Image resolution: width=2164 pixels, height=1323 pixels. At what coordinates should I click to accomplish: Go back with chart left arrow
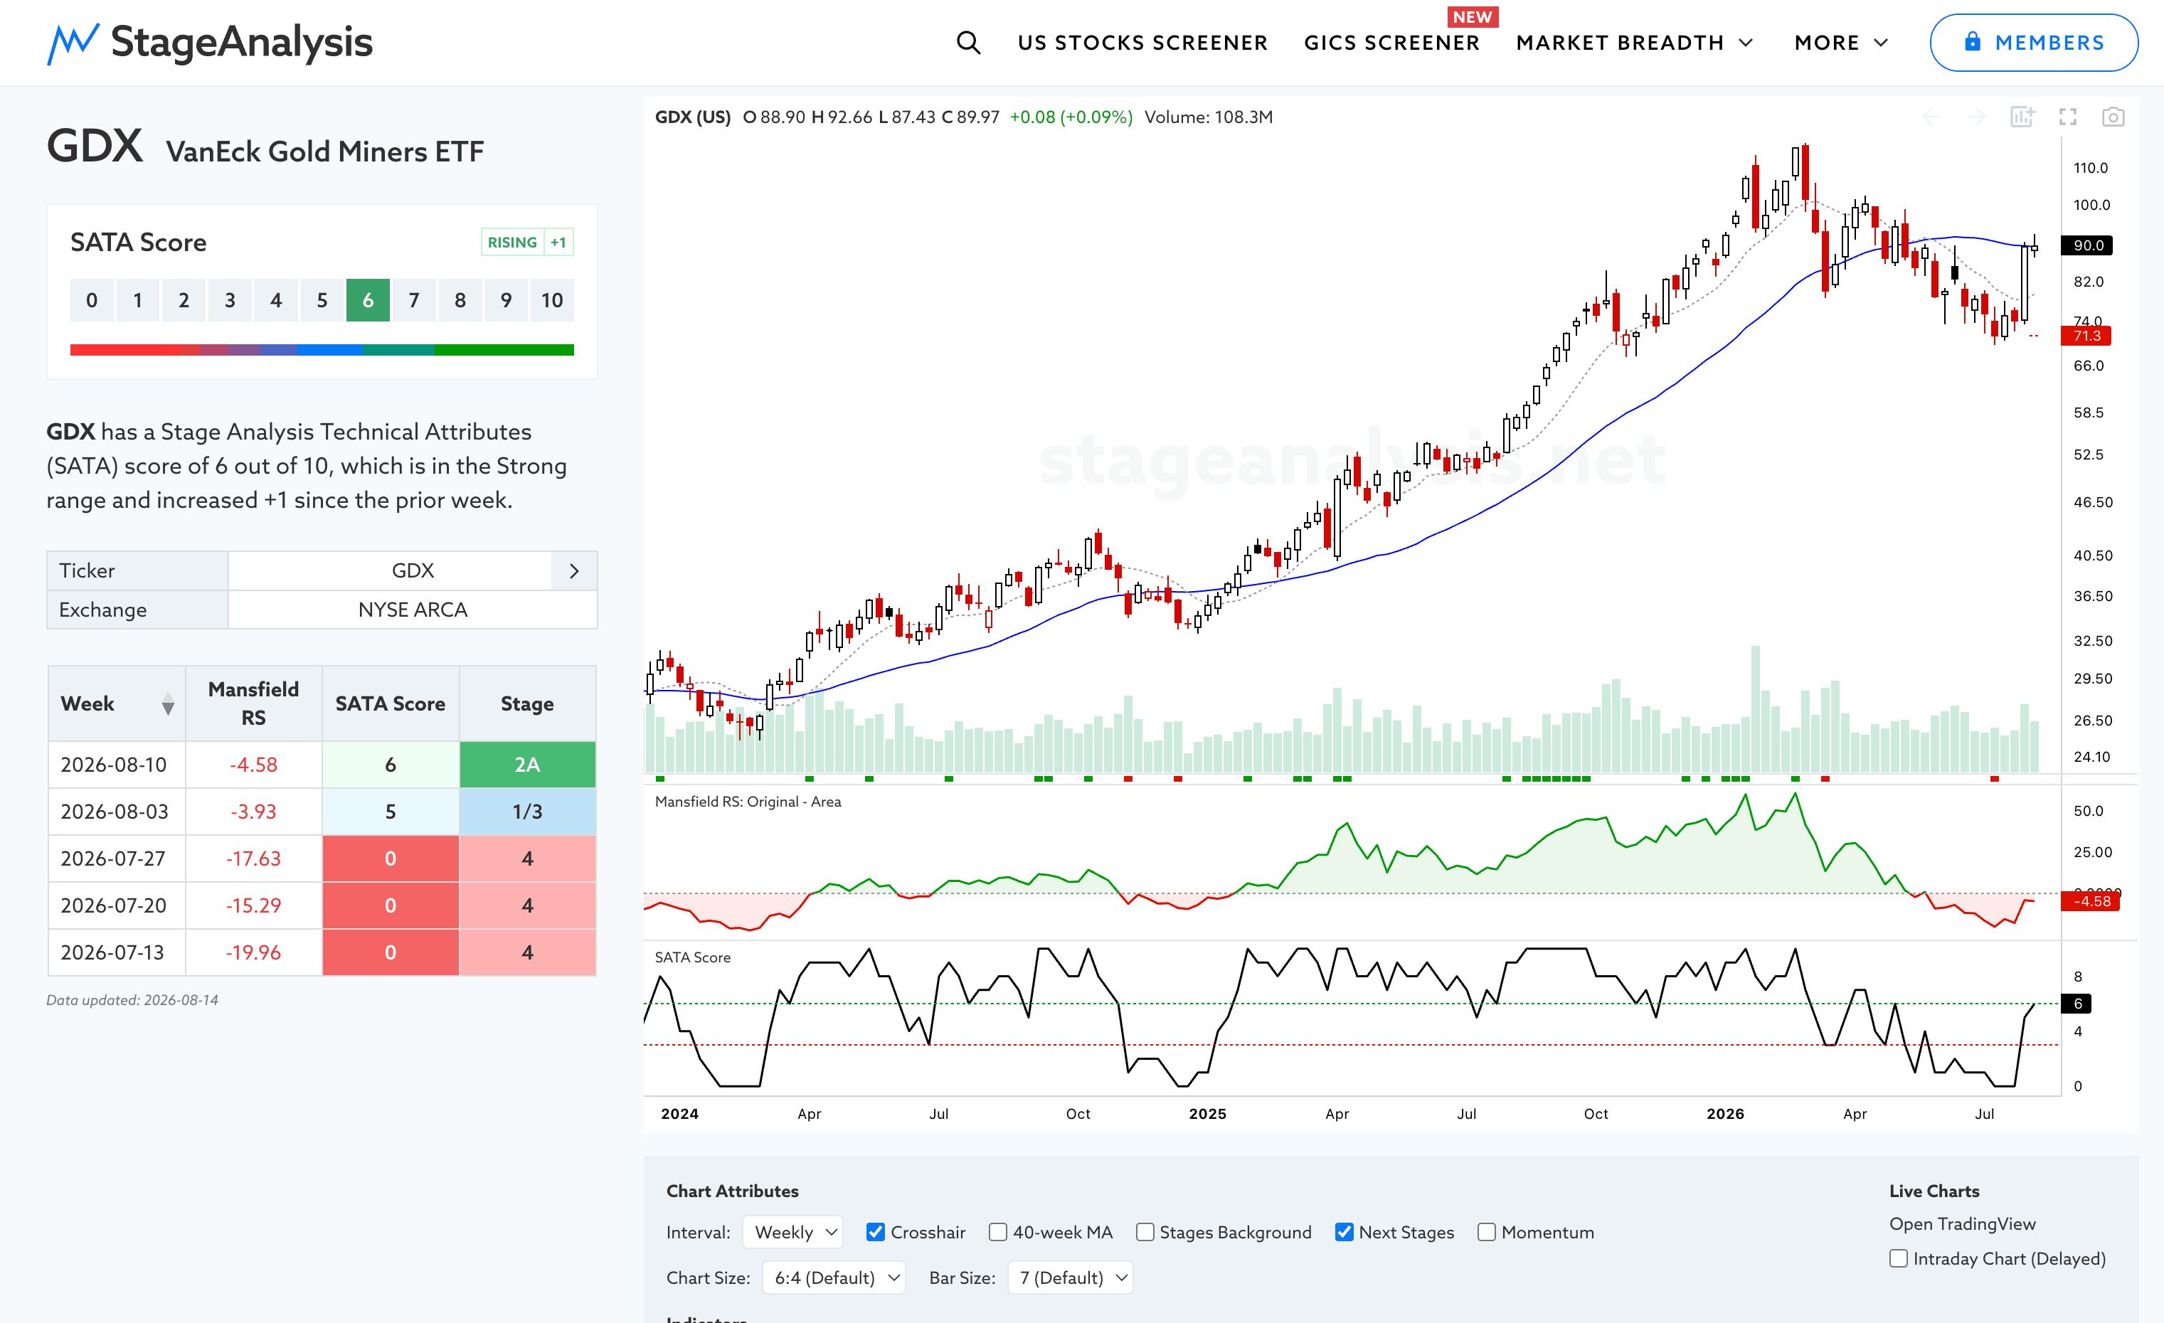[x=1932, y=117]
